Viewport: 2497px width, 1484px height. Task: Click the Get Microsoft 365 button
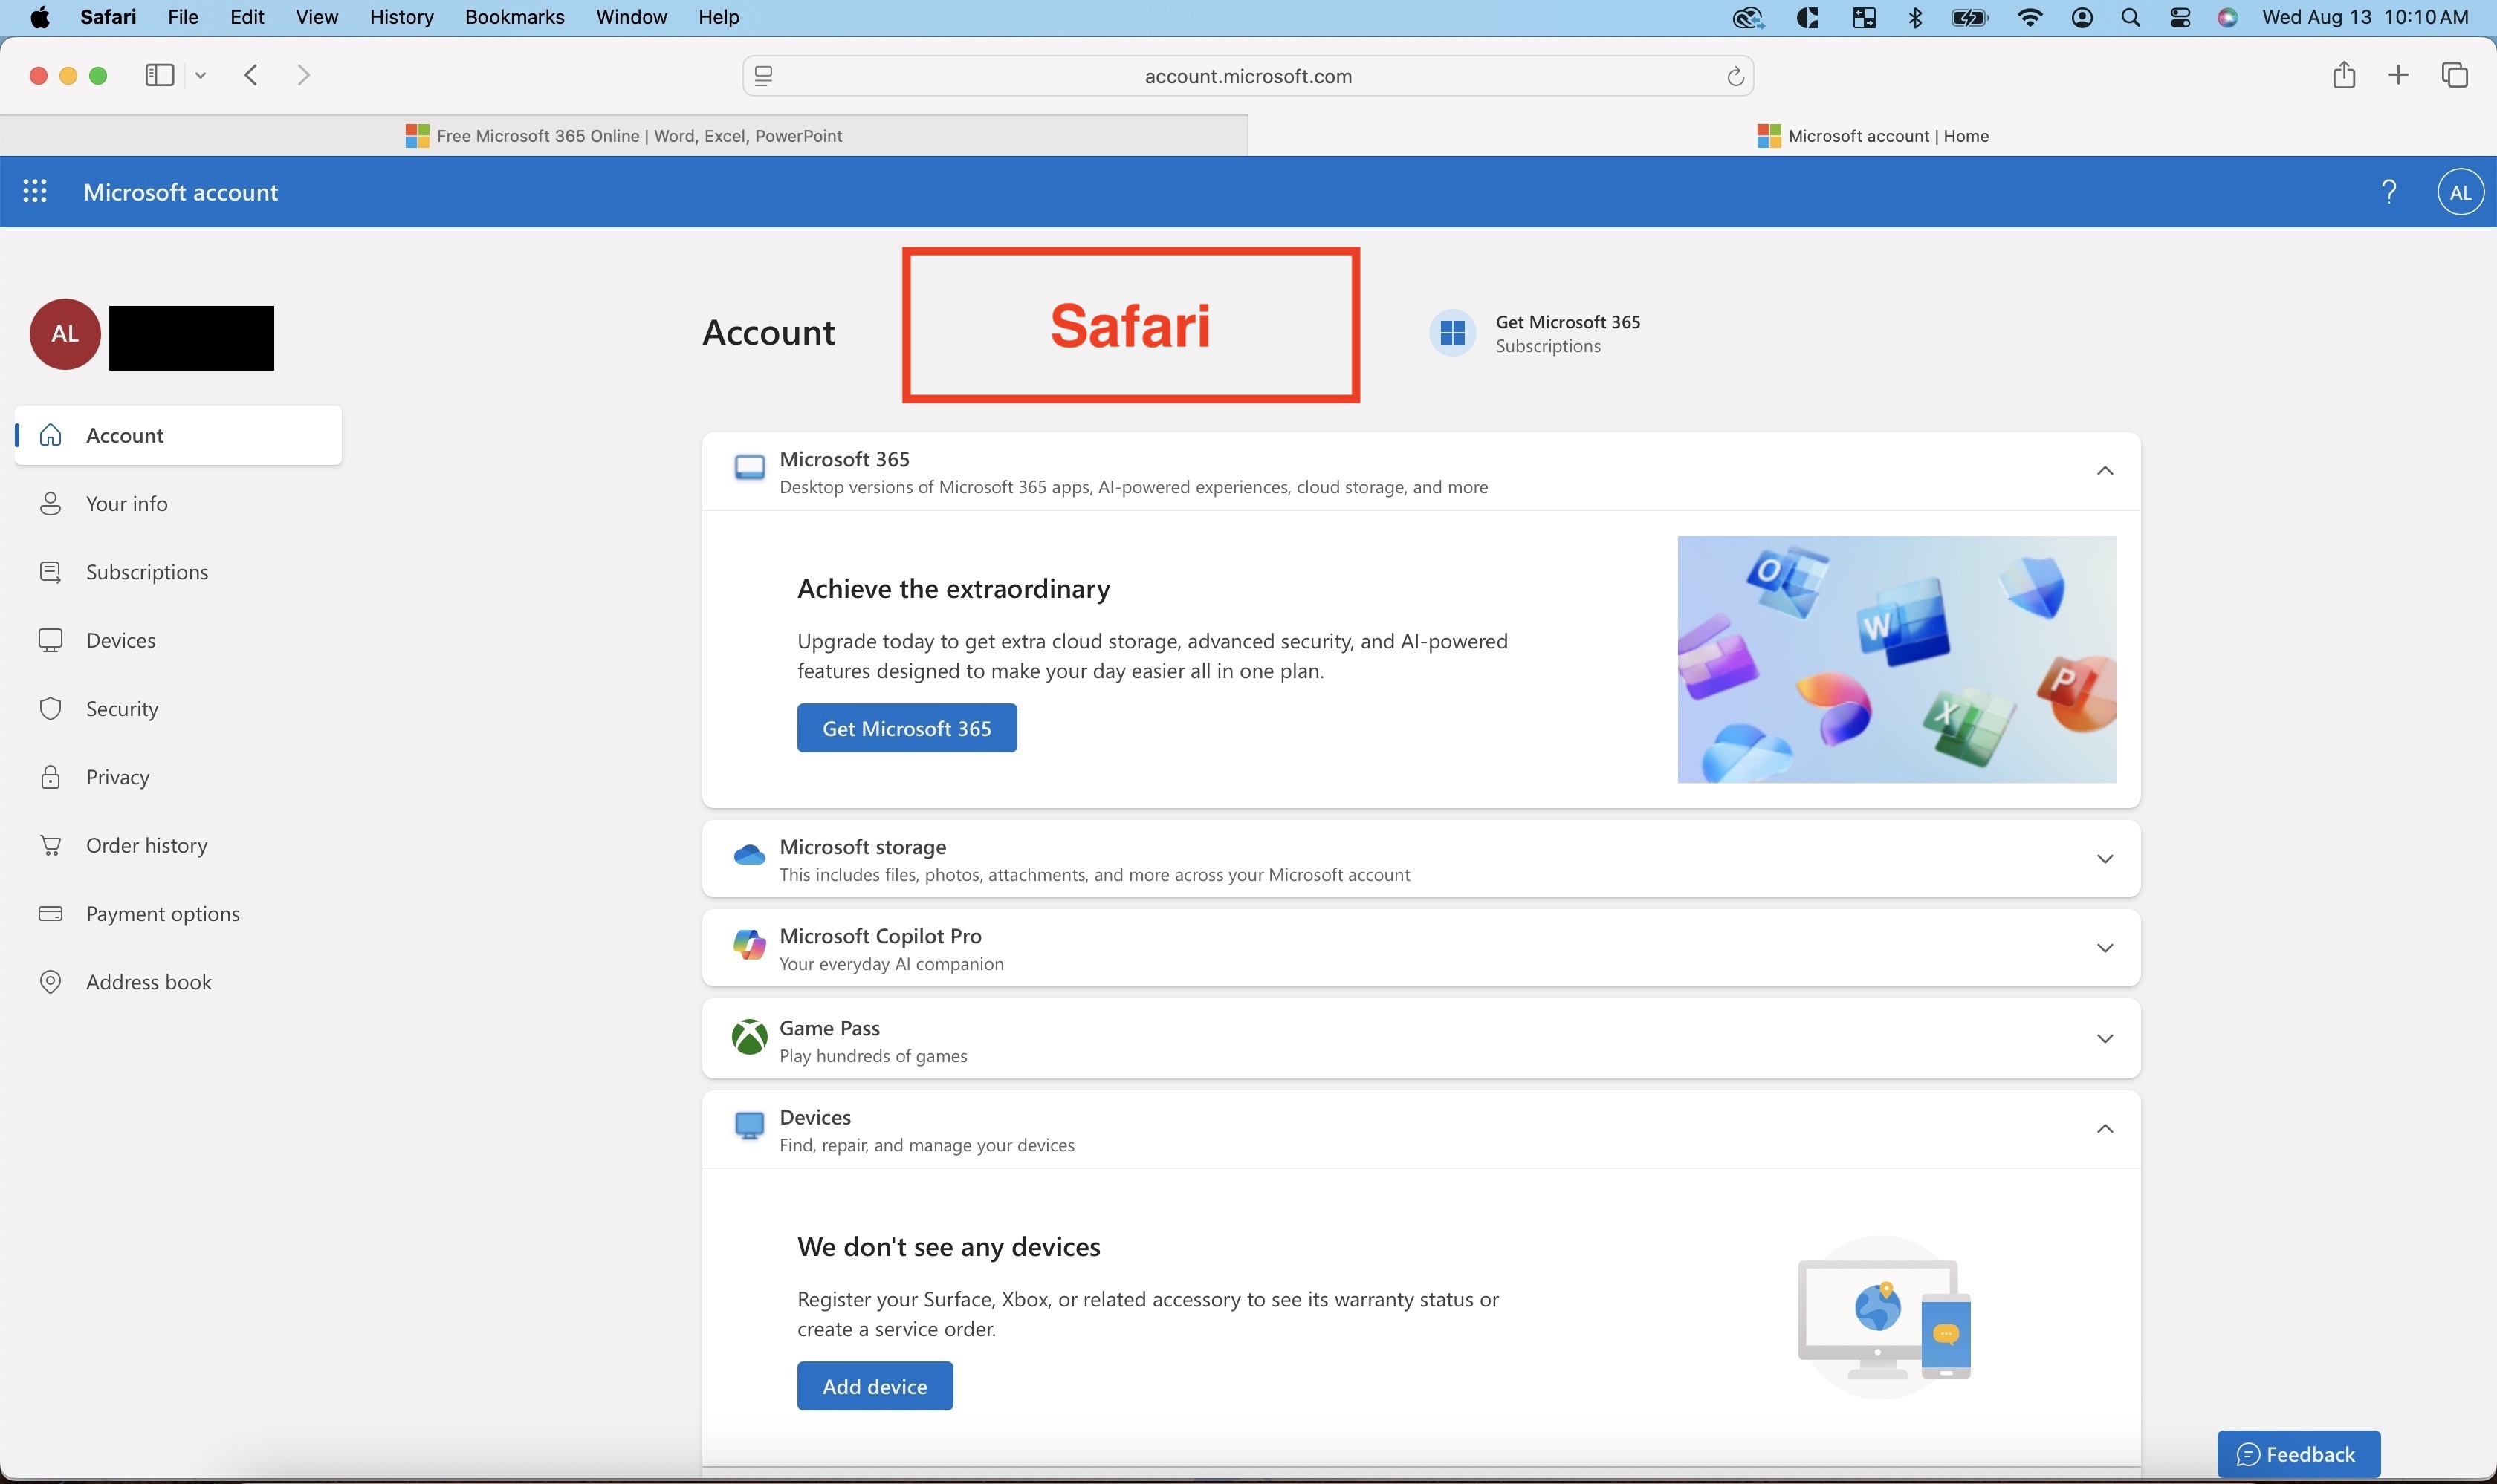[905, 727]
